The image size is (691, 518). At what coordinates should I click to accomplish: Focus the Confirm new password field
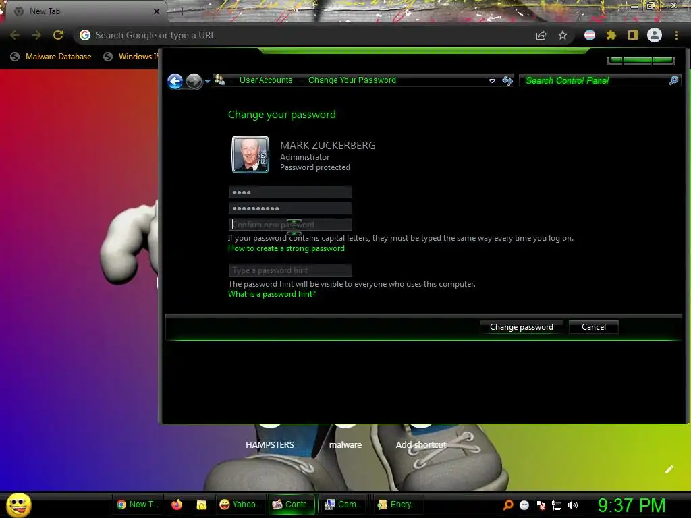coord(290,225)
